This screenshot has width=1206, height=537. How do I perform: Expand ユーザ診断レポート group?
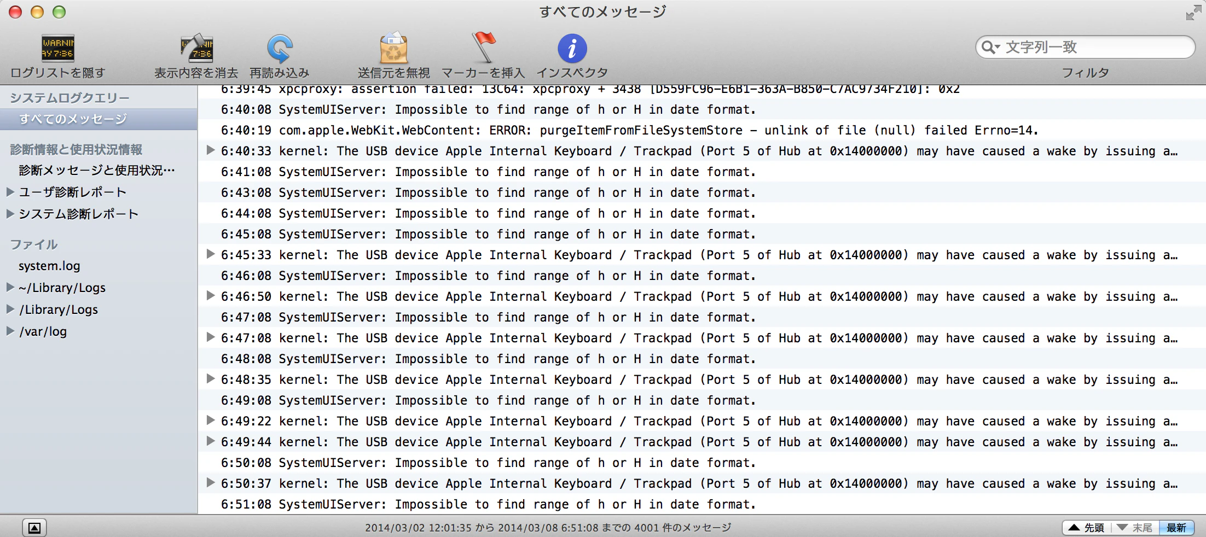[10, 192]
